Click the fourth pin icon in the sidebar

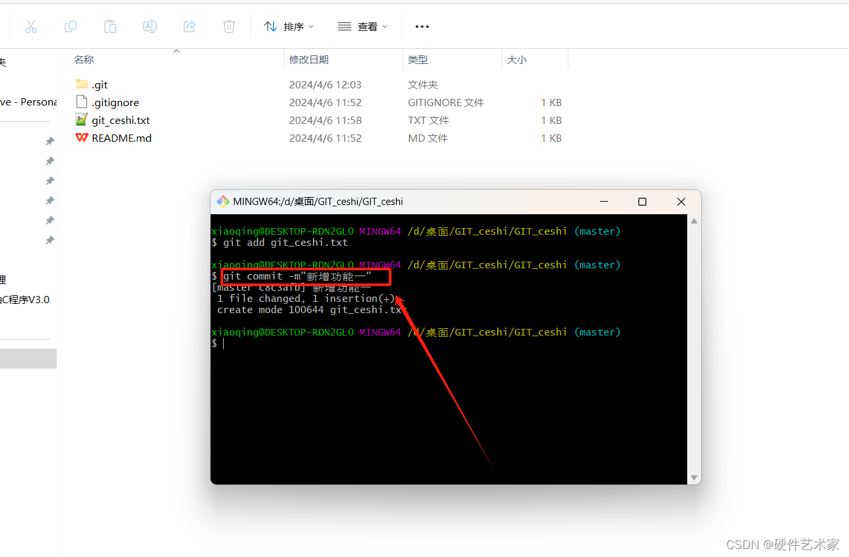[50, 200]
